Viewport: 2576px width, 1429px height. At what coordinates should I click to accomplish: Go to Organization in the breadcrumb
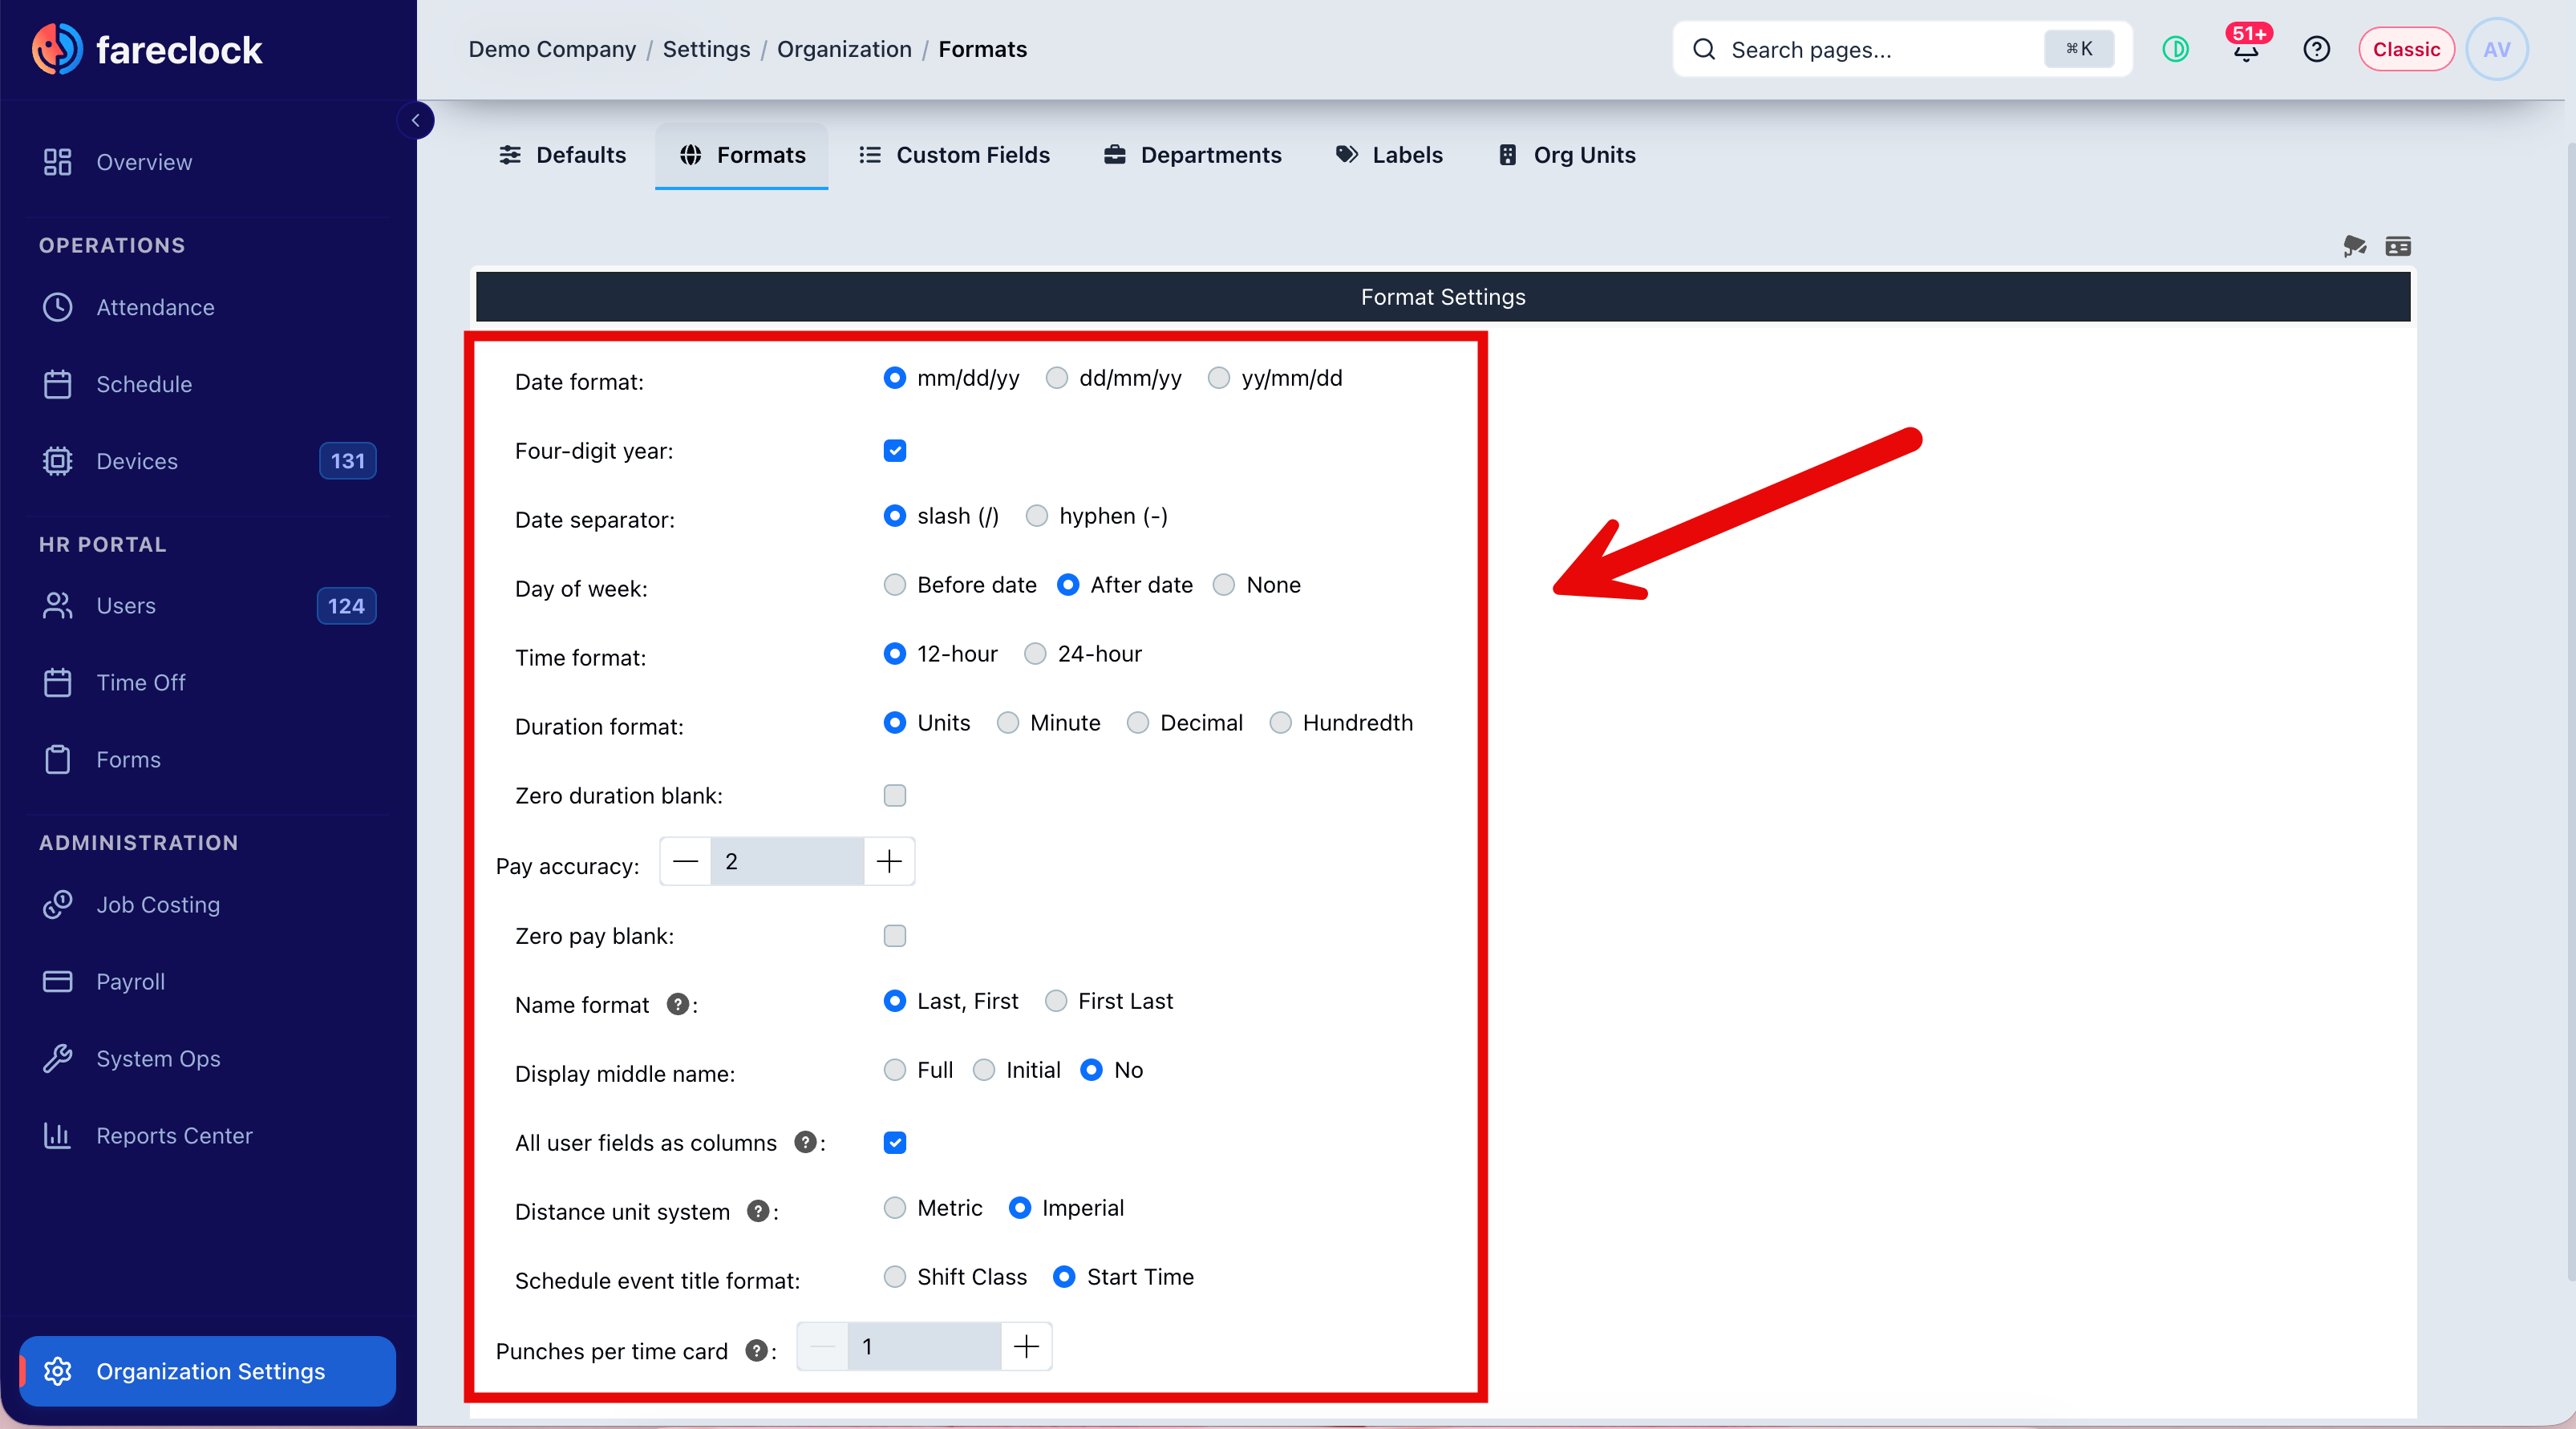[x=844, y=49]
